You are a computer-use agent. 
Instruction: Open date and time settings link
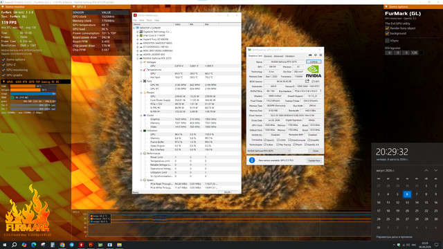click(394, 237)
